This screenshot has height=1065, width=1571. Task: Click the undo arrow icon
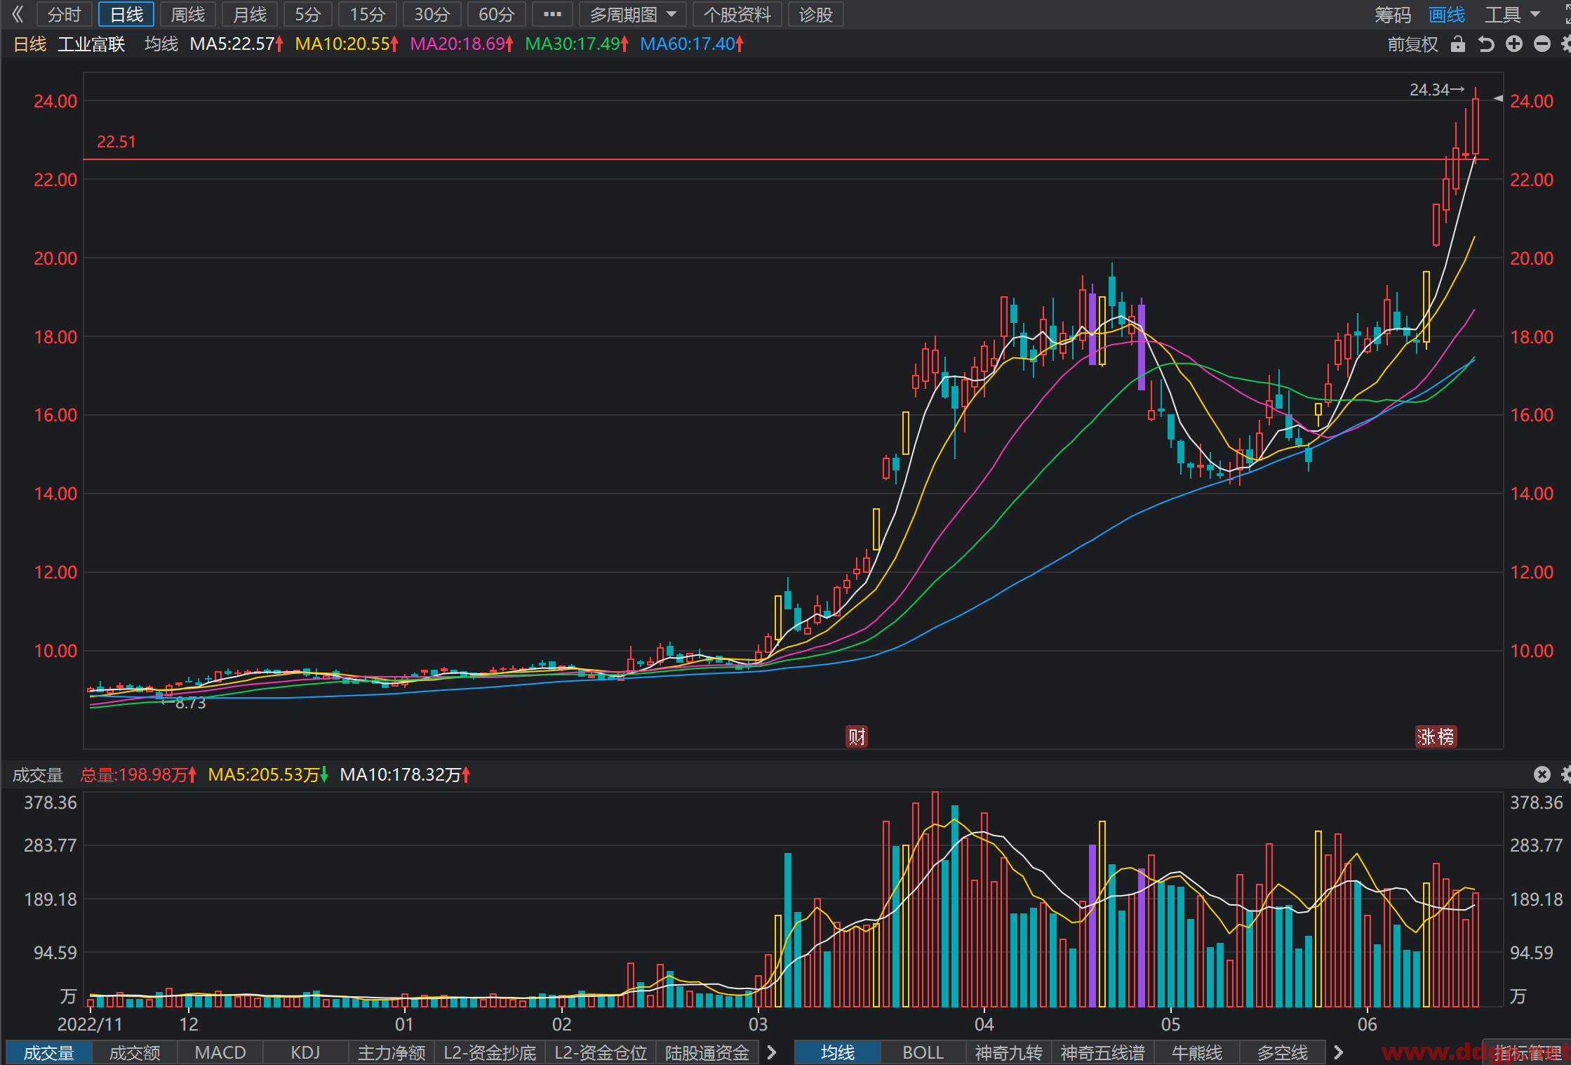coord(1486,44)
